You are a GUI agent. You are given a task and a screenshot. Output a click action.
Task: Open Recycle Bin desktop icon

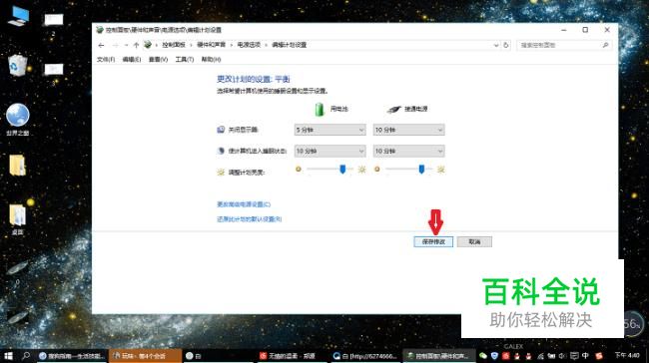(x=17, y=65)
